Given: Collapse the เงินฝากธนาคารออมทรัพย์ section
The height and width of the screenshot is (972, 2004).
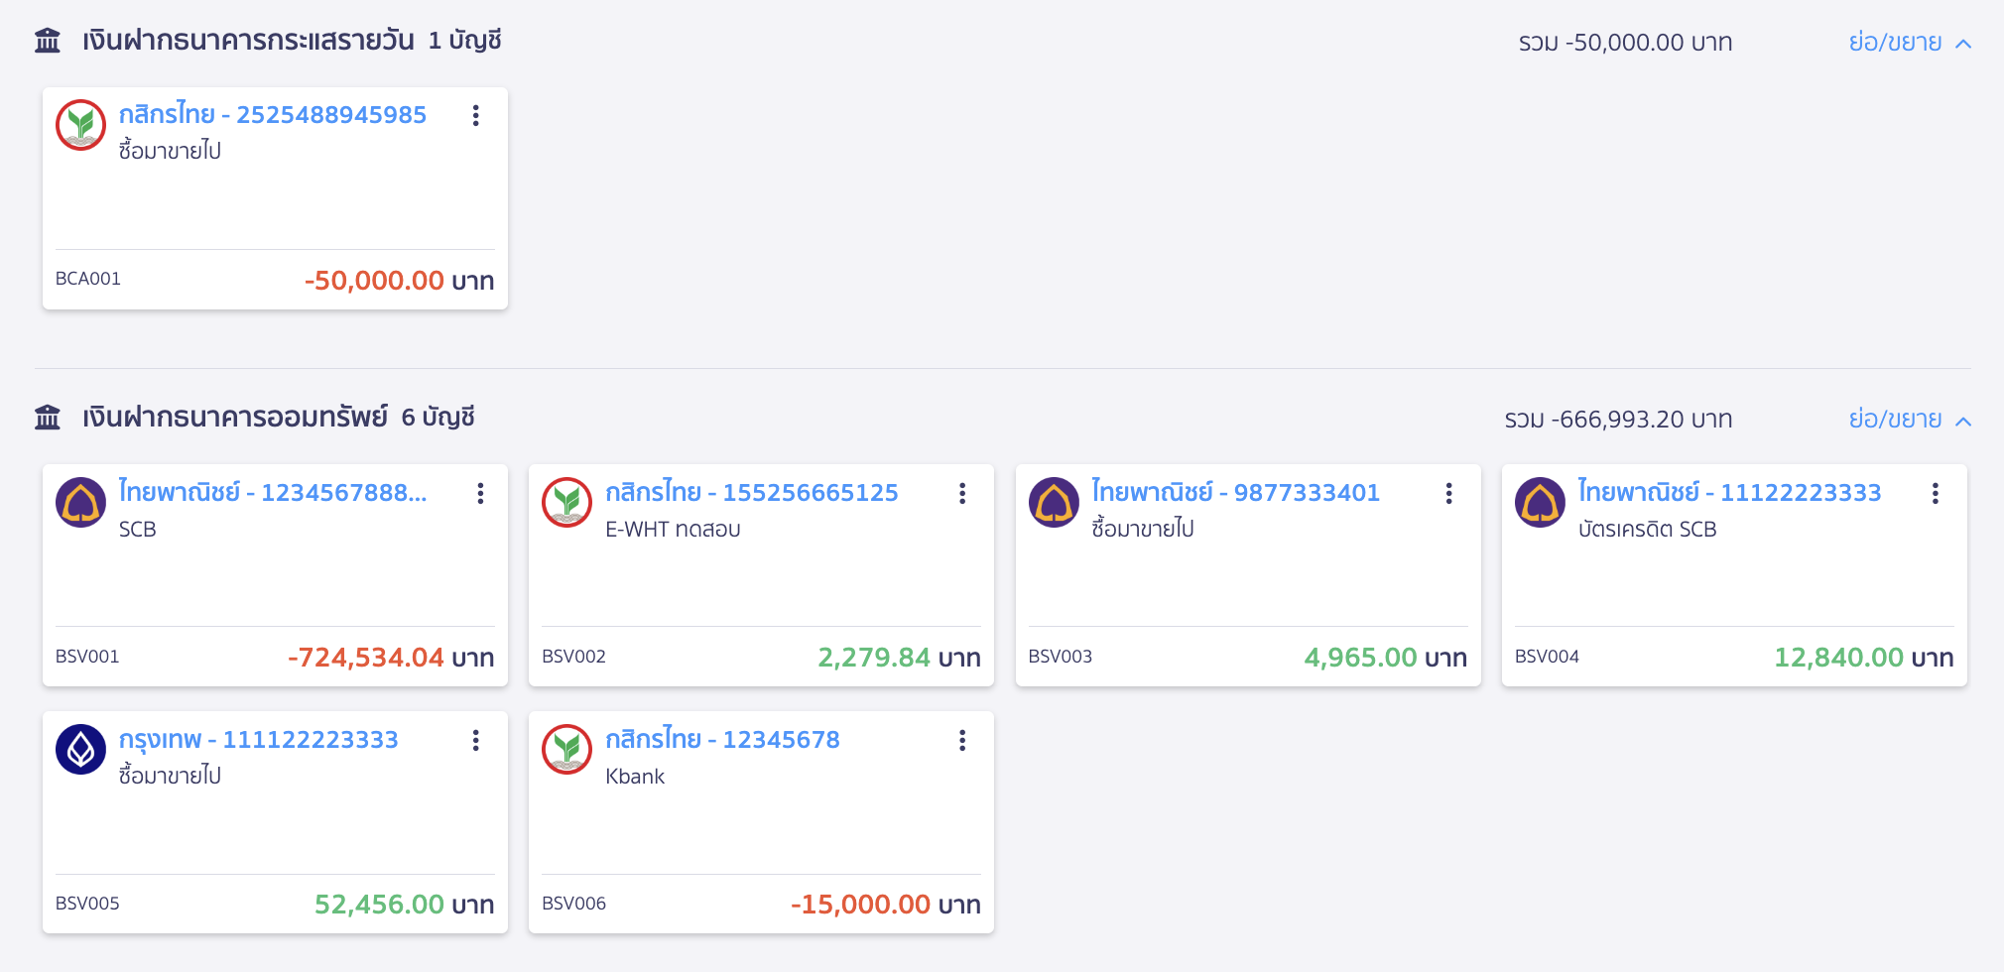Looking at the screenshot, I should click(1909, 420).
